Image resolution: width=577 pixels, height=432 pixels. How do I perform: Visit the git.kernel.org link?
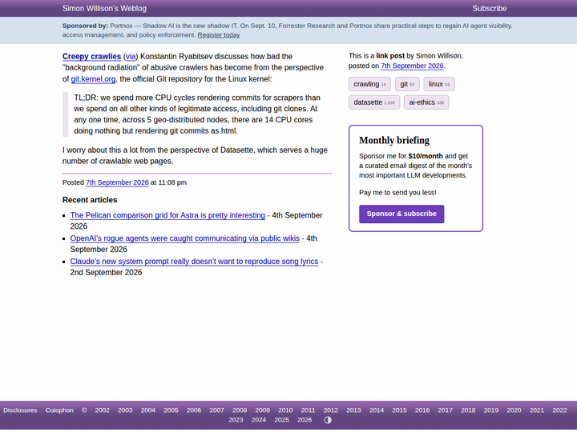click(x=93, y=79)
